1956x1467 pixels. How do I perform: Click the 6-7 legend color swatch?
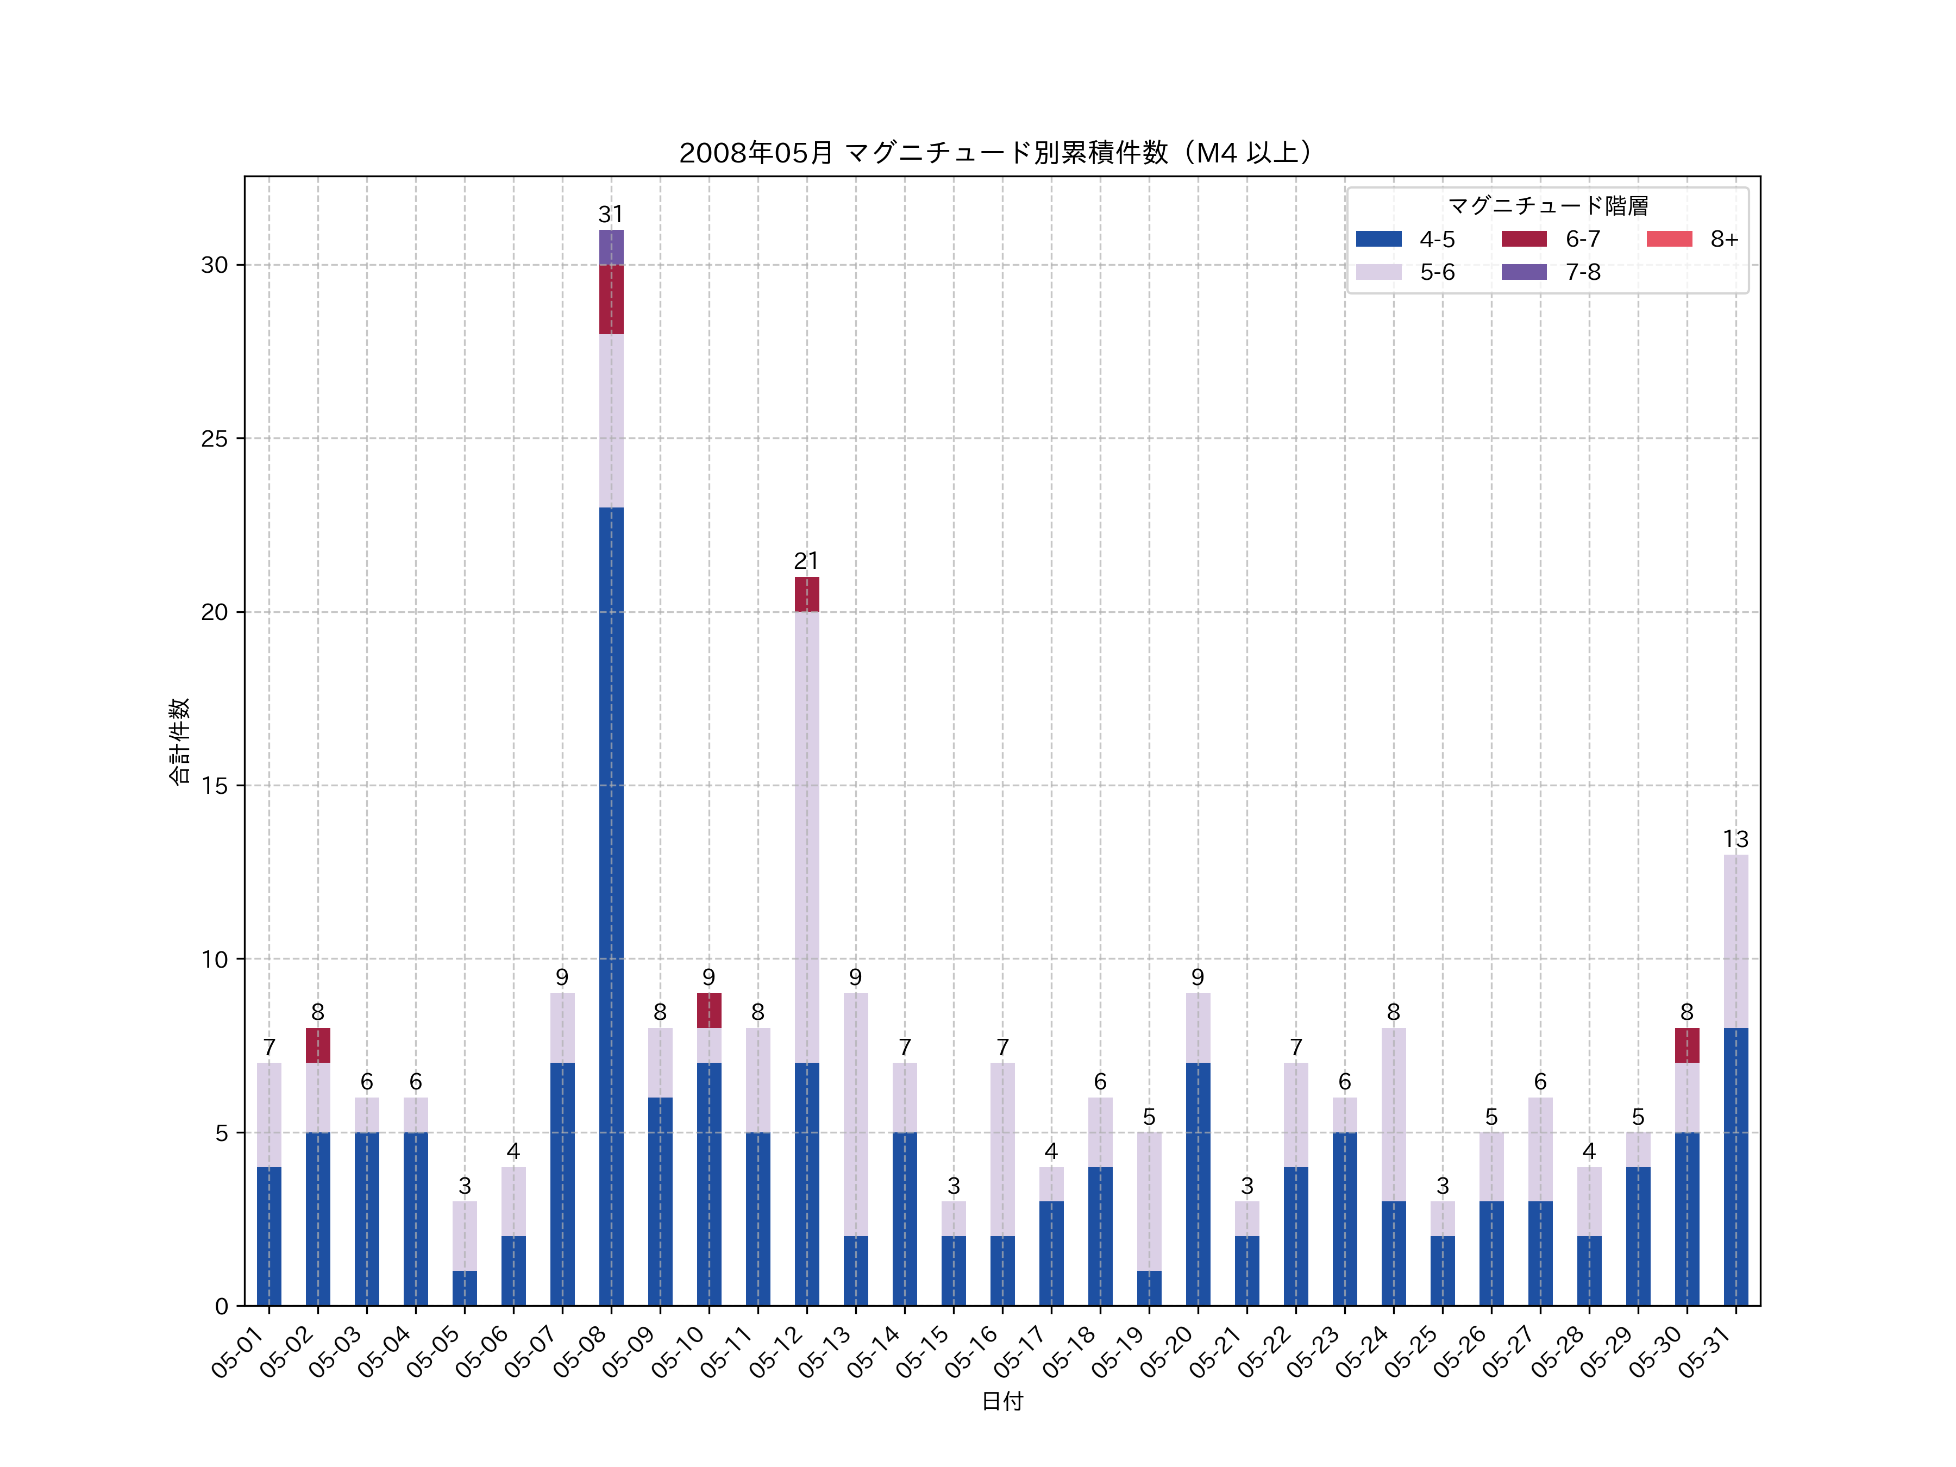(1524, 239)
